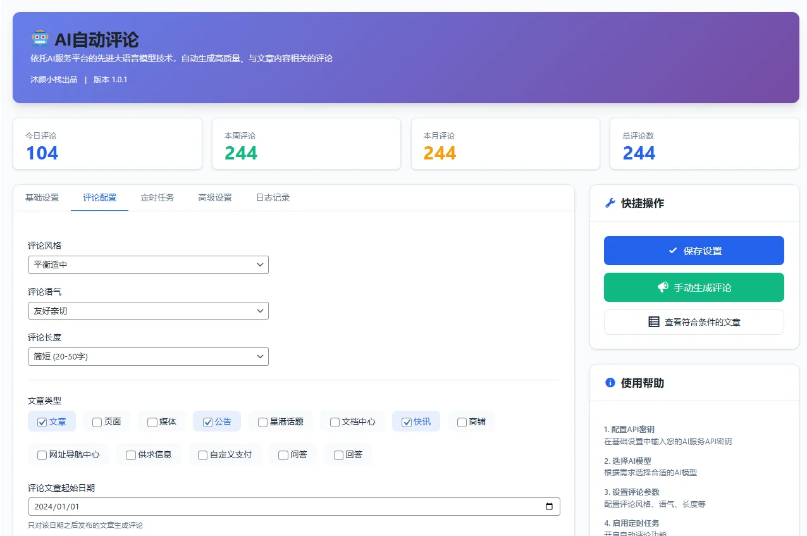Switch to the 定时任务 tab
The height and width of the screenshot is (536, 807).
[x=157, y=197]
